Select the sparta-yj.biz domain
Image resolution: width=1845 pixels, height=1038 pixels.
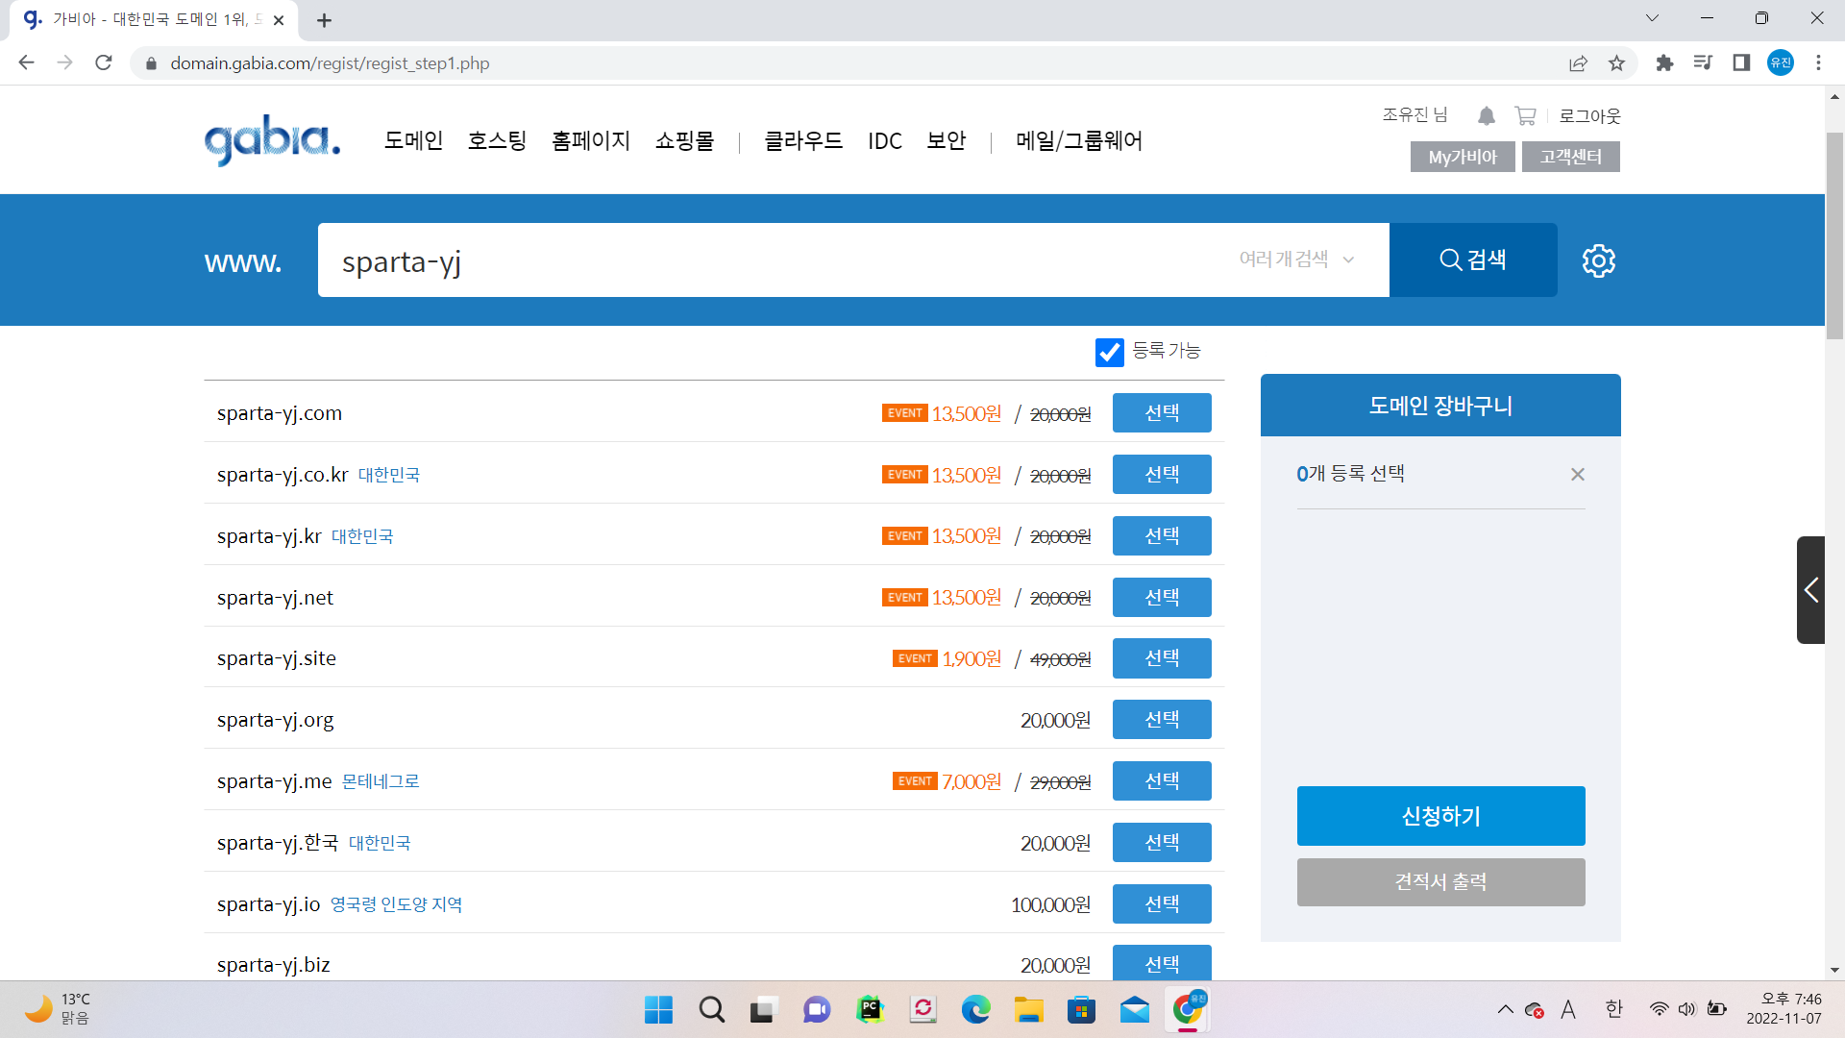pyautogui.click(x=1162, y=963)
